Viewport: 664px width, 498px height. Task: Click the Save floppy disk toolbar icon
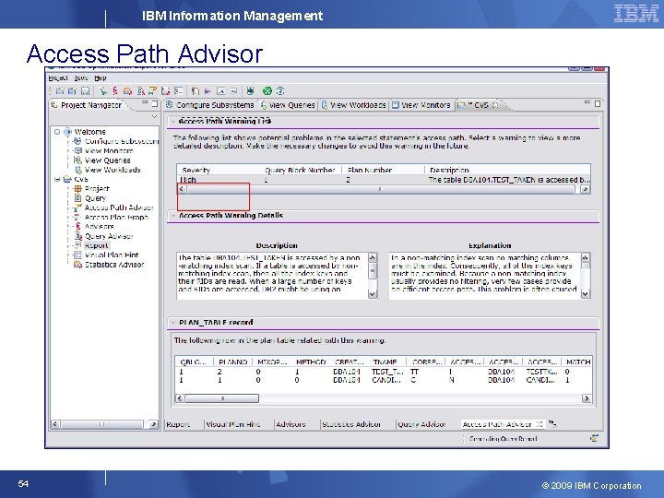click(85, 91)
